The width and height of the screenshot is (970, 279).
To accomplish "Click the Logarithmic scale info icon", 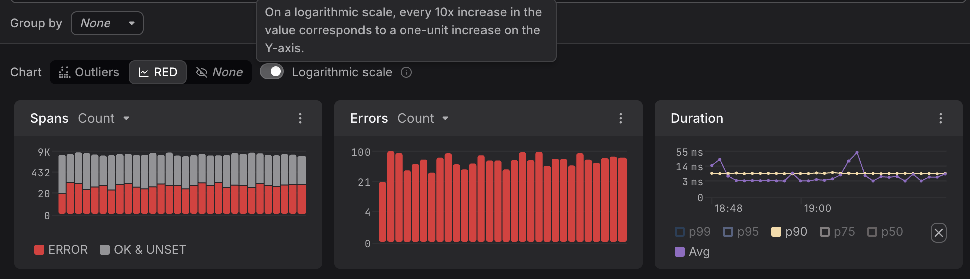I will (406, 73).
